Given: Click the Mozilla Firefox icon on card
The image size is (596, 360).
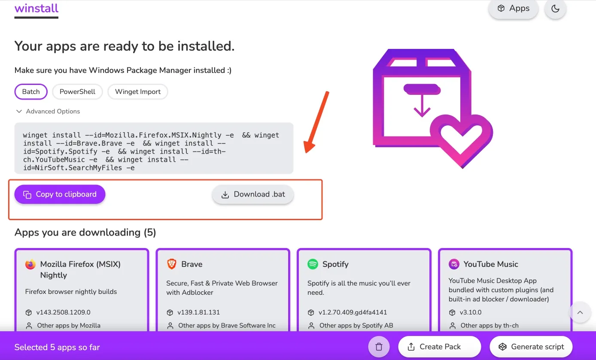Looking at the screenshot, I should click(x=30, y=264).
